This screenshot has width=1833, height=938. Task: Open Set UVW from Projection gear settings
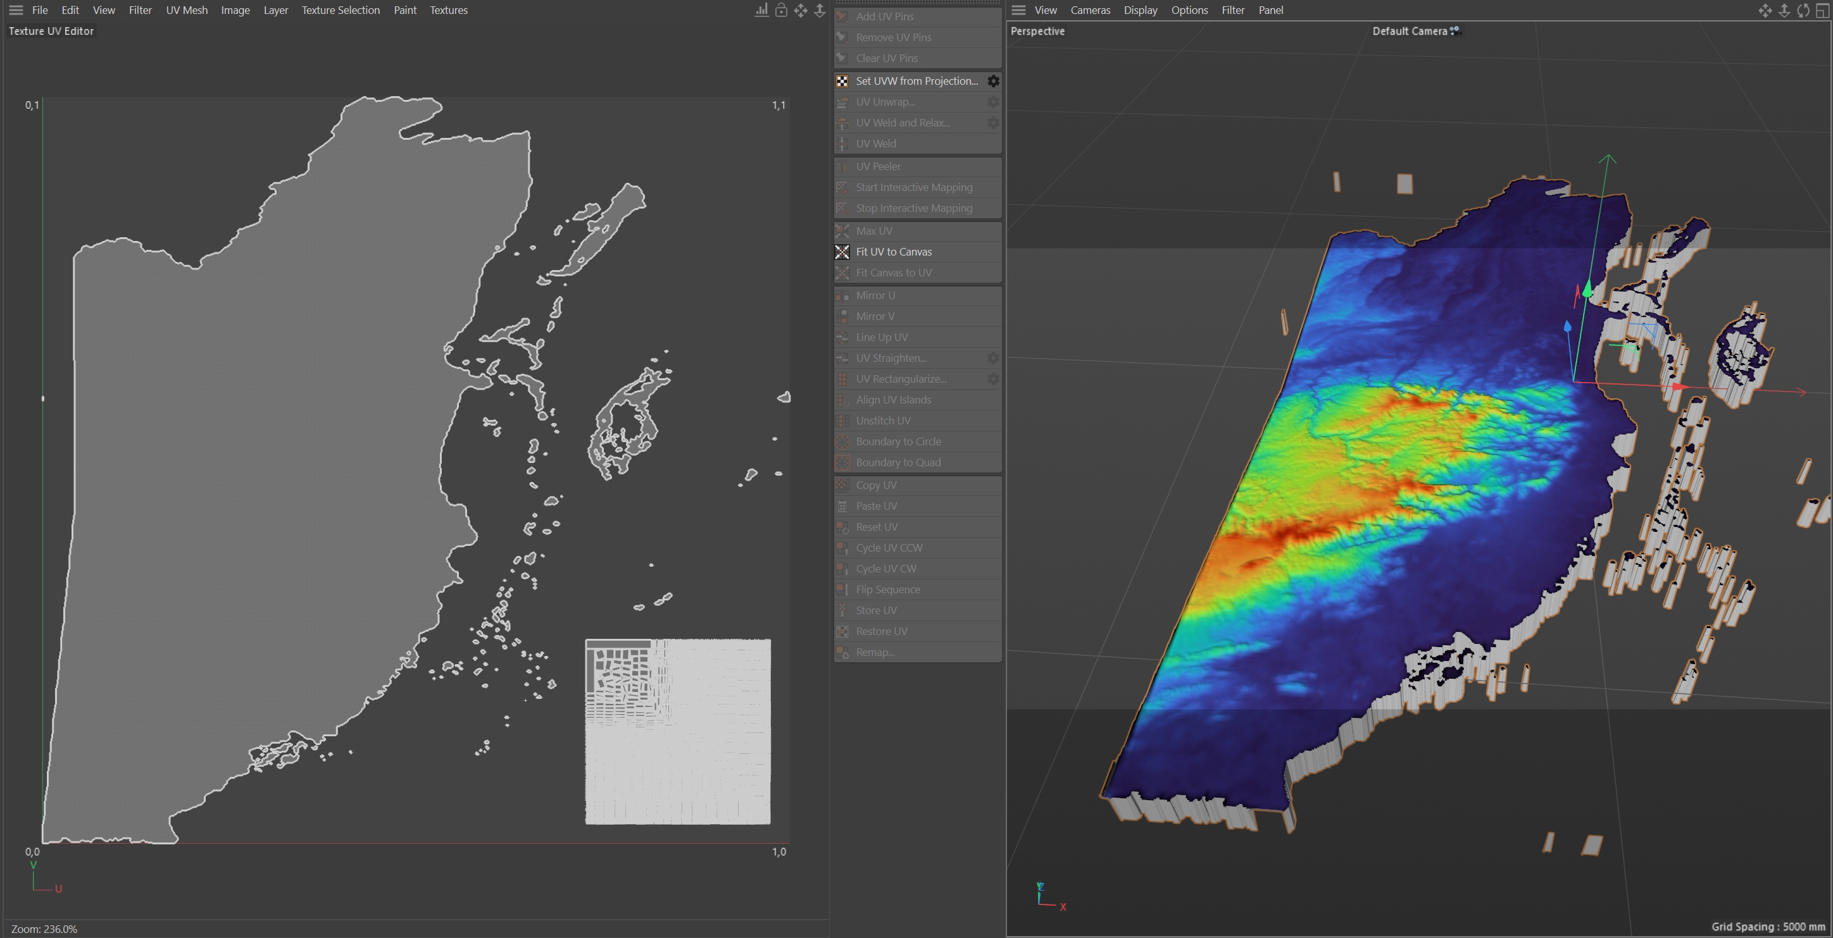[992, 81]
